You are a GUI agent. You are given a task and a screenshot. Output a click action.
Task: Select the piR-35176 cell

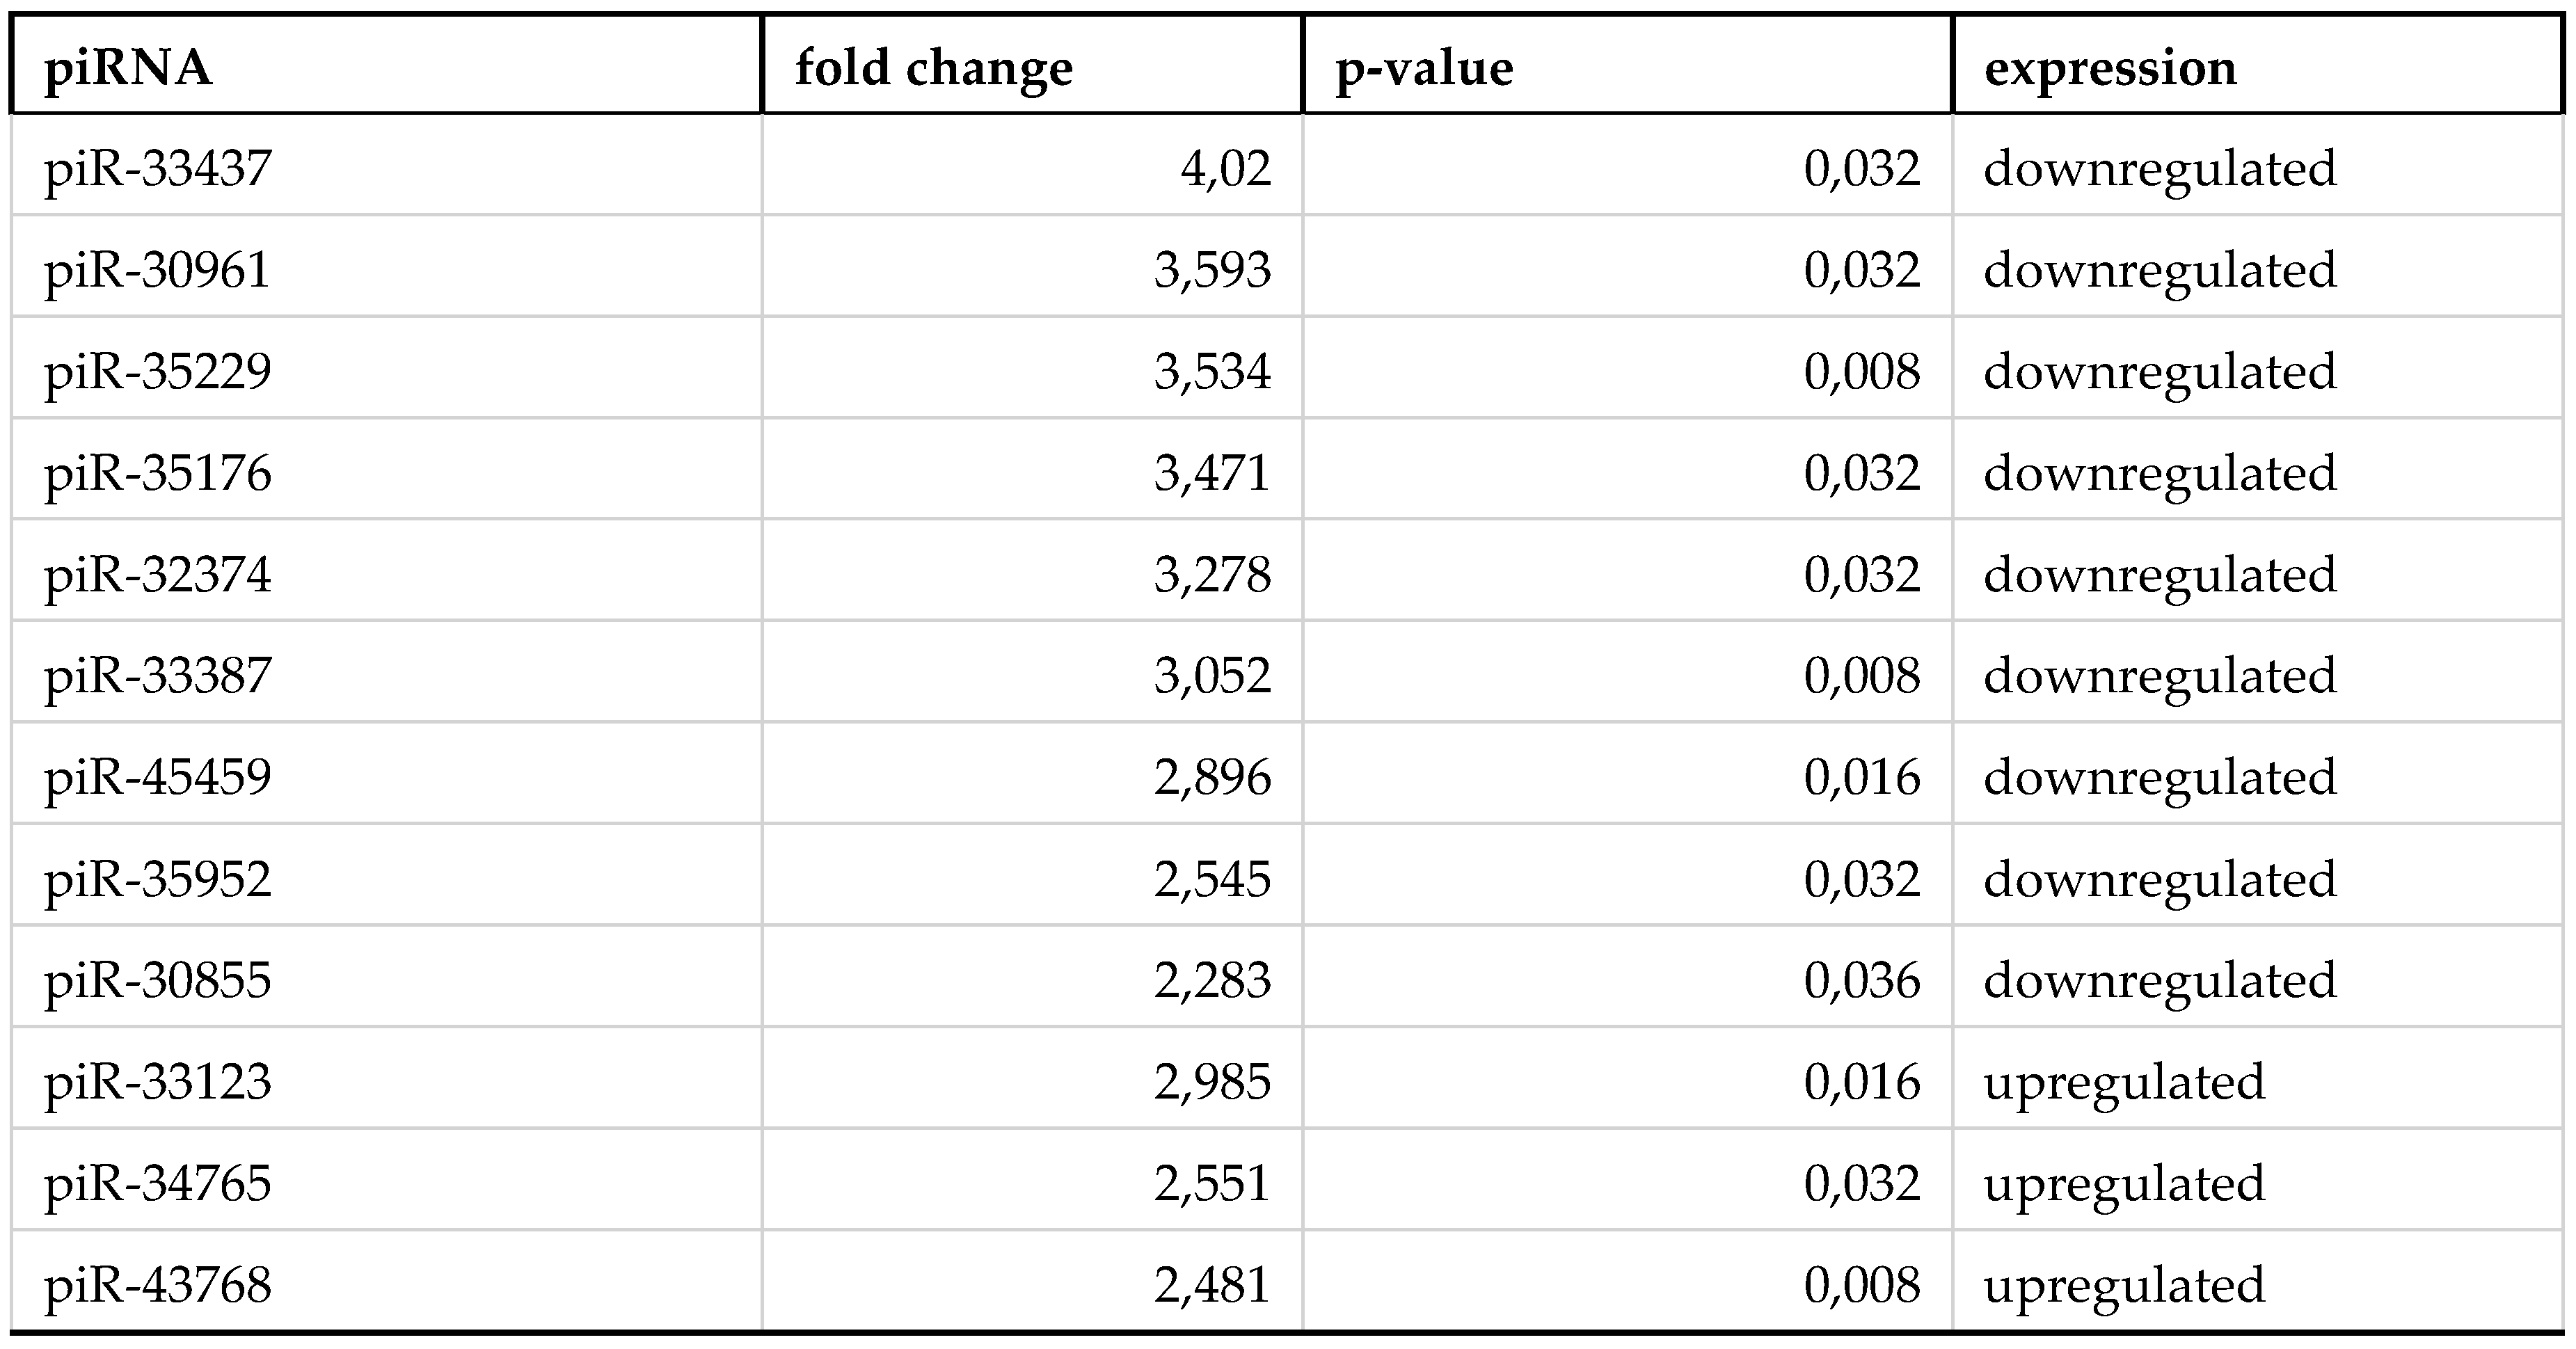click(158, 473)
